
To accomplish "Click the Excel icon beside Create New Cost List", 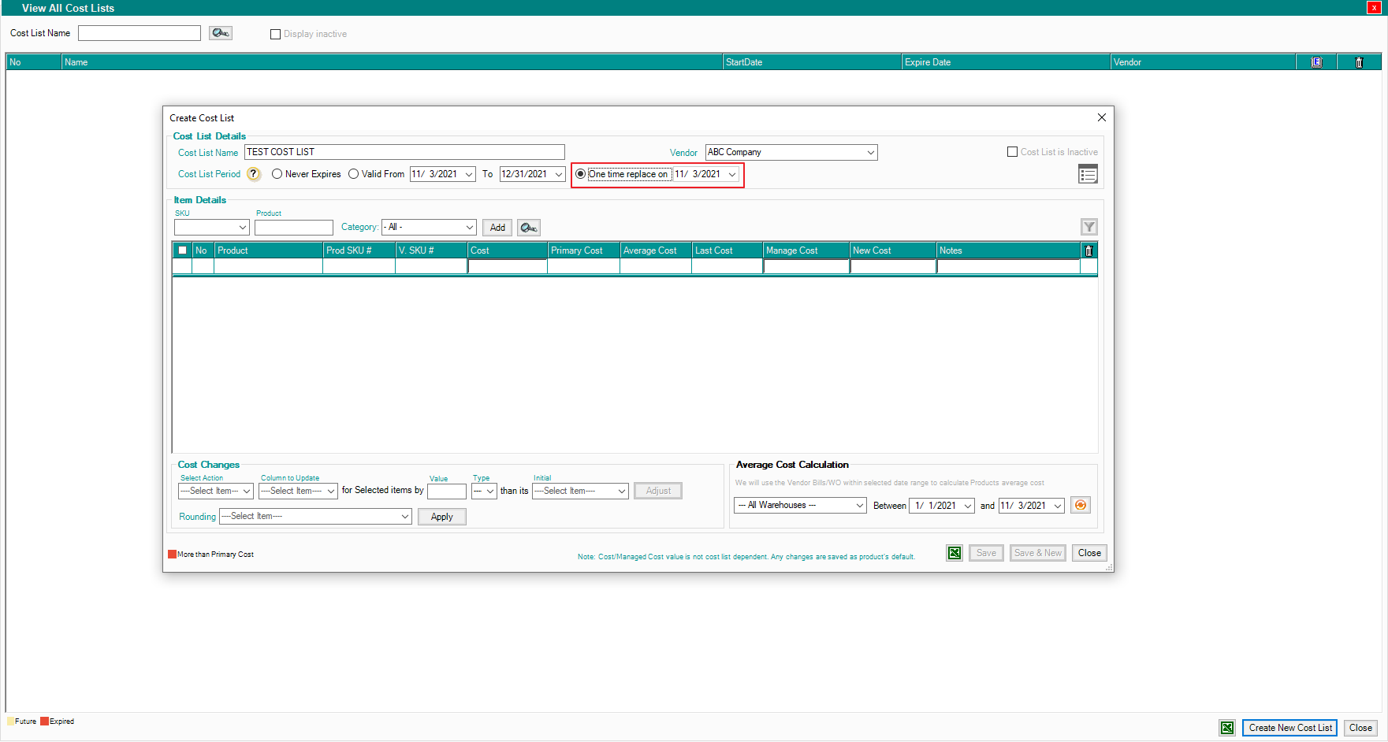I will (x=1227, y=728).
